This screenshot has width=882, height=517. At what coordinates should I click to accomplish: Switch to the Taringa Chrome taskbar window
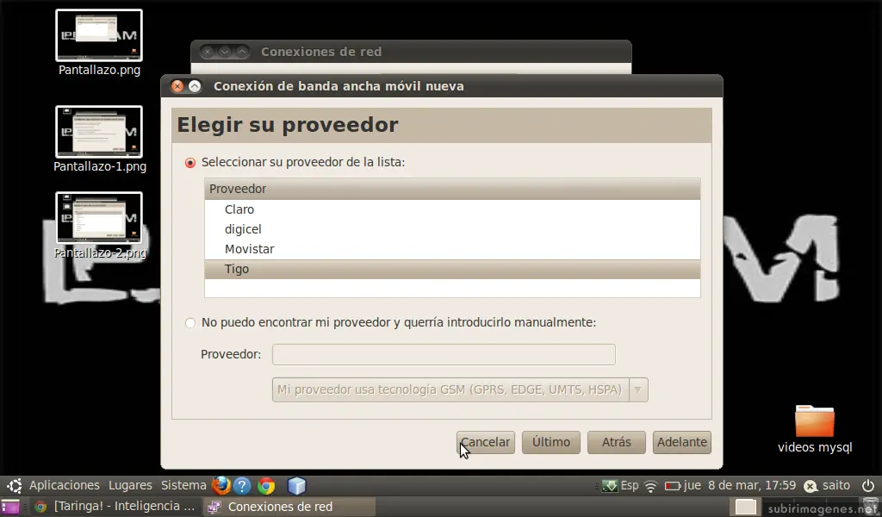click(115, 507)
